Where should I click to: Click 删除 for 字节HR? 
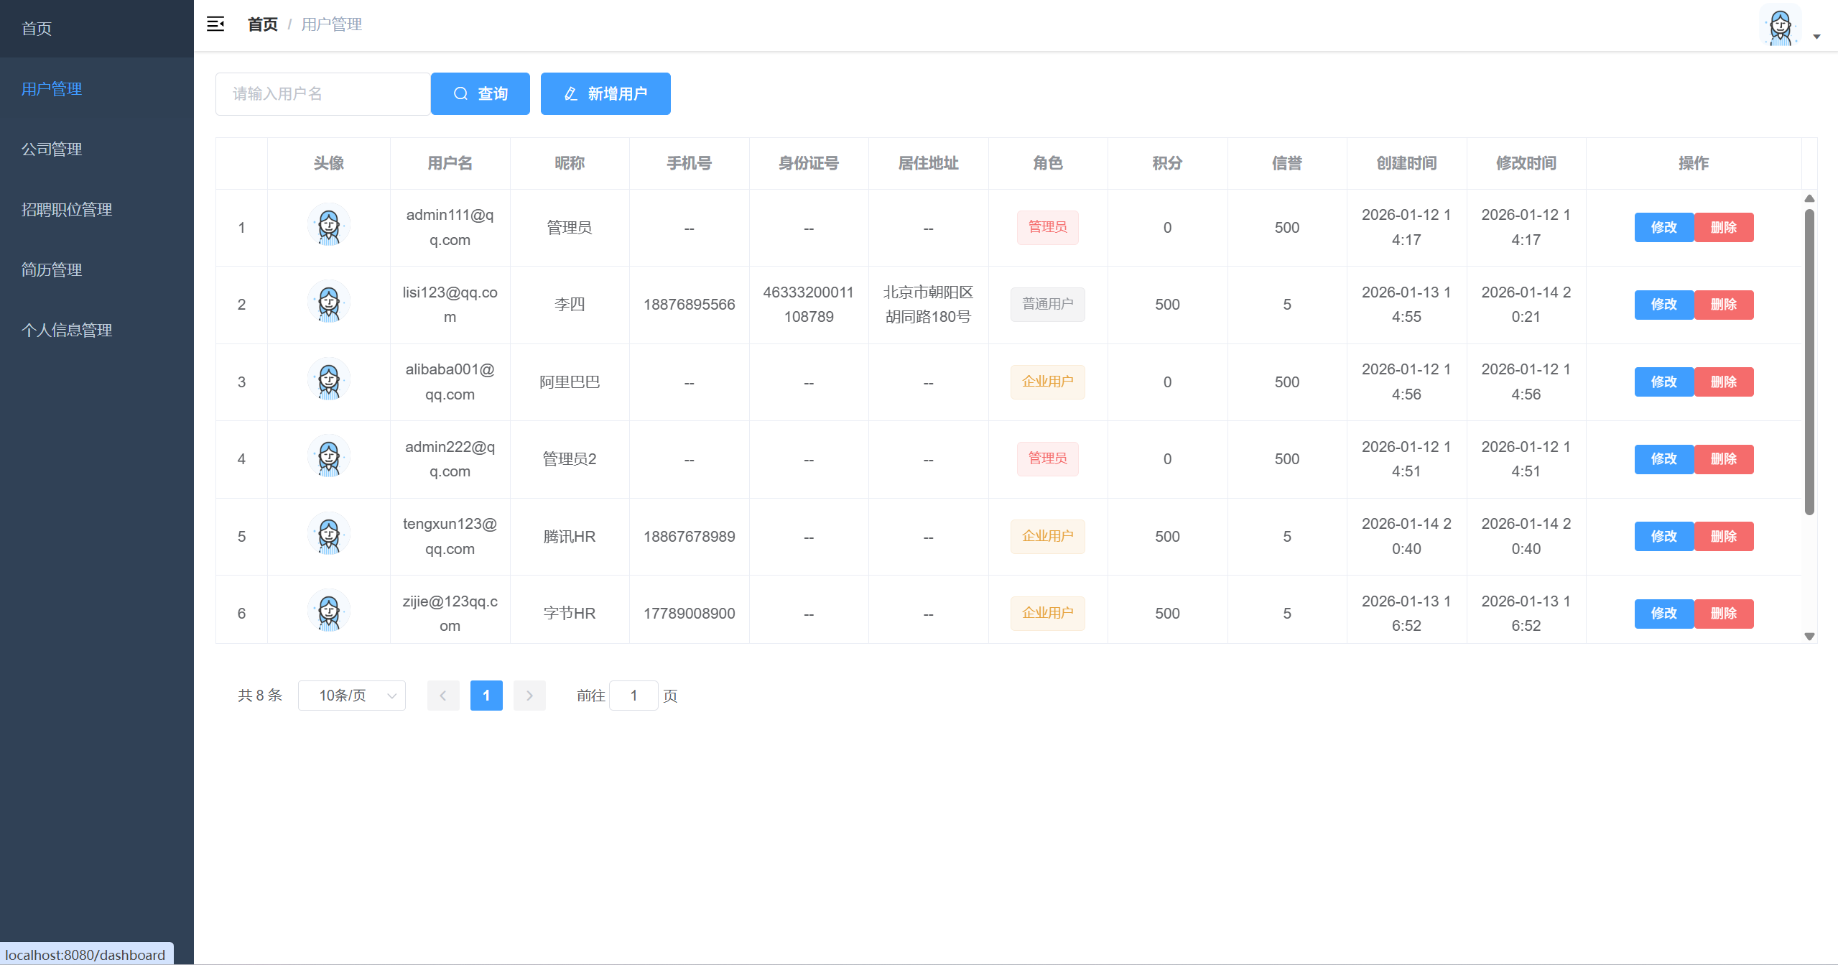point(1724,614)
